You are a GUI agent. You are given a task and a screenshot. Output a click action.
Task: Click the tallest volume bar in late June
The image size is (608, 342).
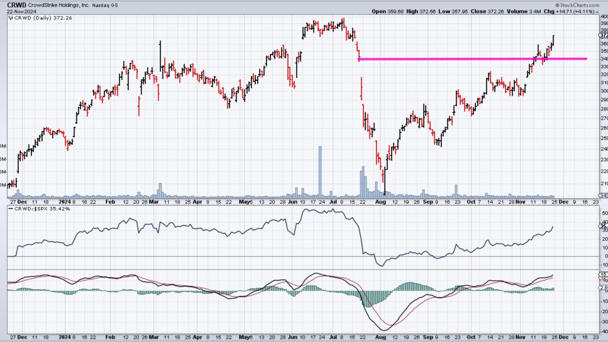(x=320, y=171)
